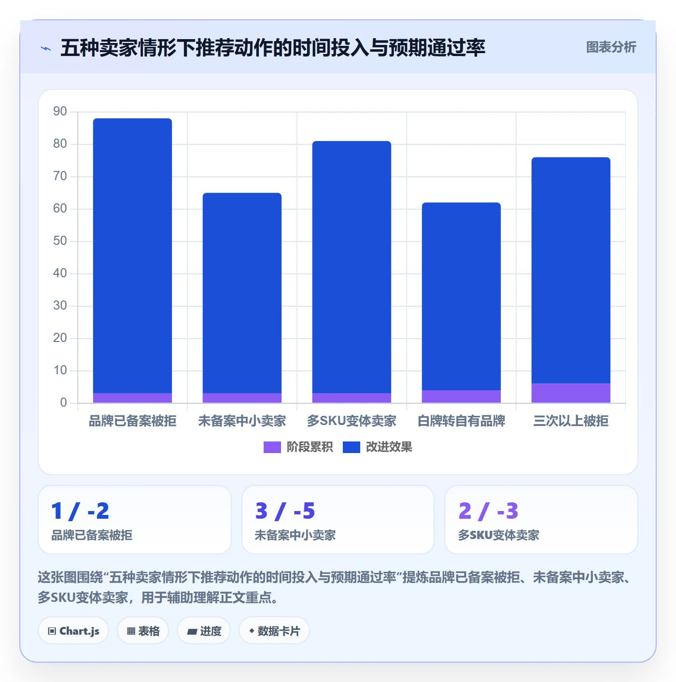This screenshot has height=682, width=676.
Task: Click the purple segment of 三次以上被拒 bar
Action: (571, 393)
